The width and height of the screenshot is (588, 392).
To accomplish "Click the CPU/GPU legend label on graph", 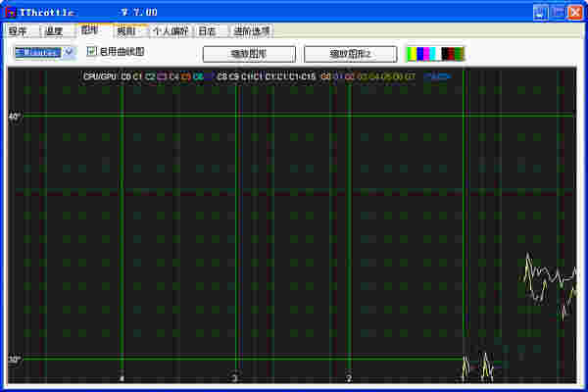I will point(100,75).
